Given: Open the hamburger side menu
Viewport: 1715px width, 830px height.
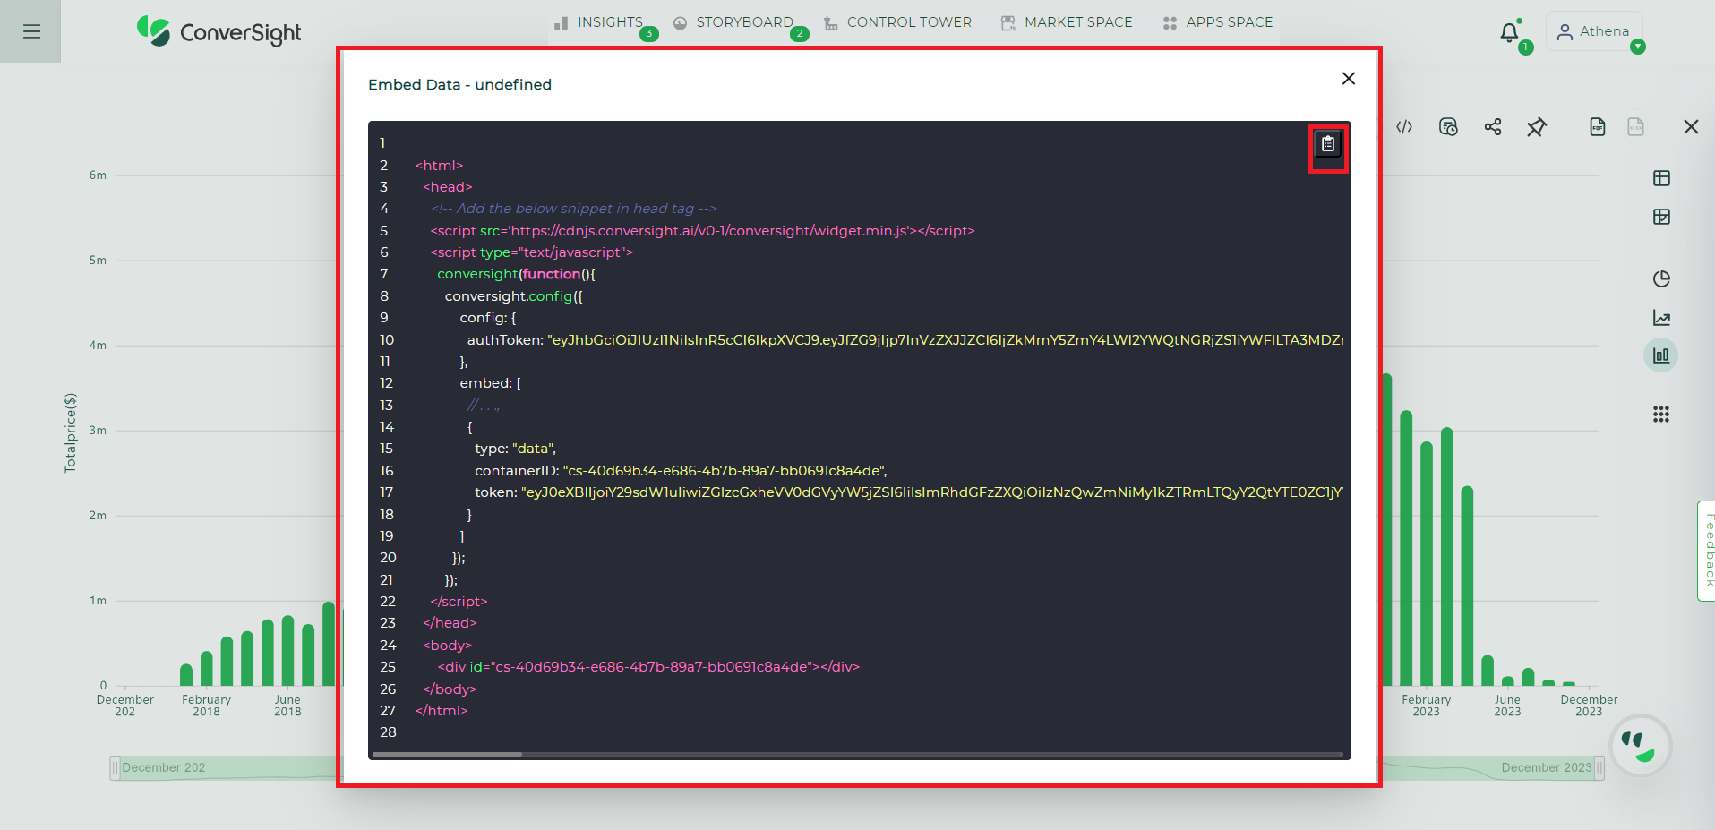Looking at the screenshot, I should pos(31,31).
